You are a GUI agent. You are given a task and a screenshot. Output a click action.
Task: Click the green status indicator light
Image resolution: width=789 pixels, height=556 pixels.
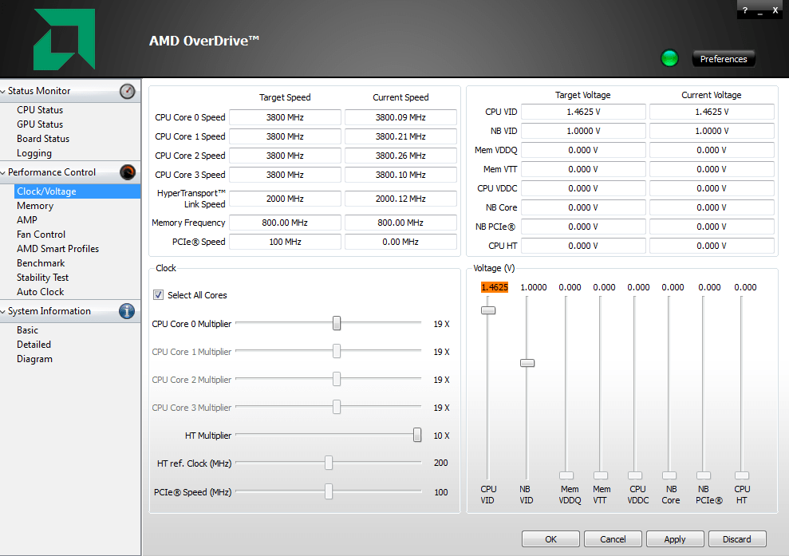(x=669, y=58)
